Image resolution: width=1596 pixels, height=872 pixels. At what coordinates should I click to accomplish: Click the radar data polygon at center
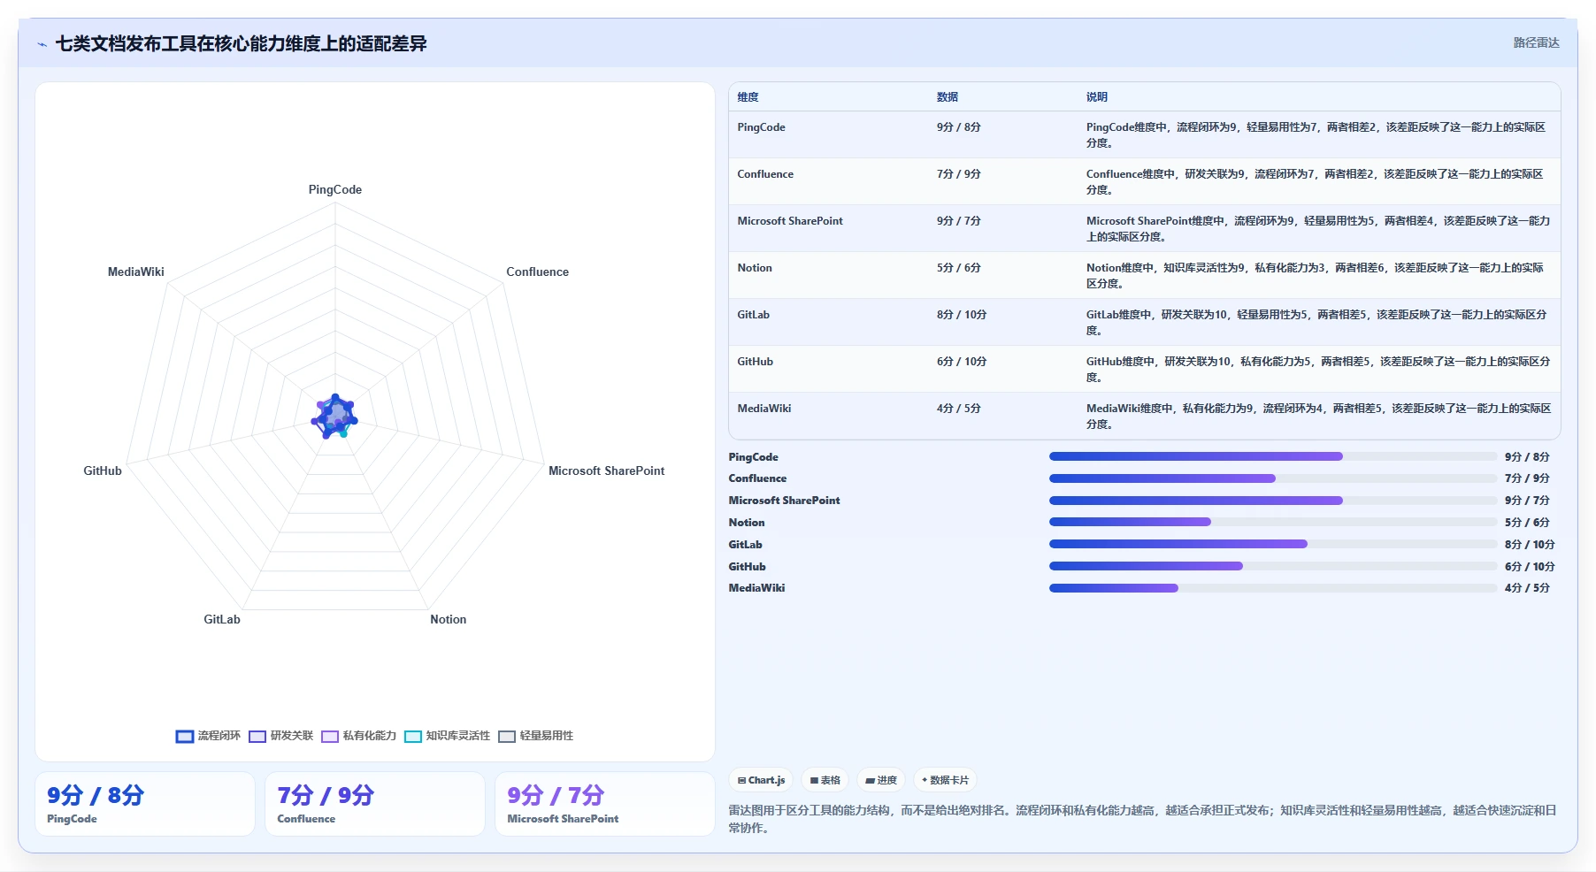tap(334, 416)
